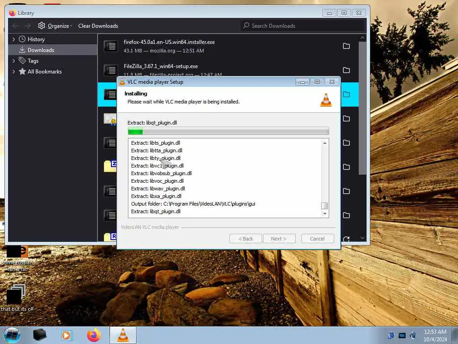Select Tags in the Library sidebar
The image size is (458, 344).
(33, 61)
